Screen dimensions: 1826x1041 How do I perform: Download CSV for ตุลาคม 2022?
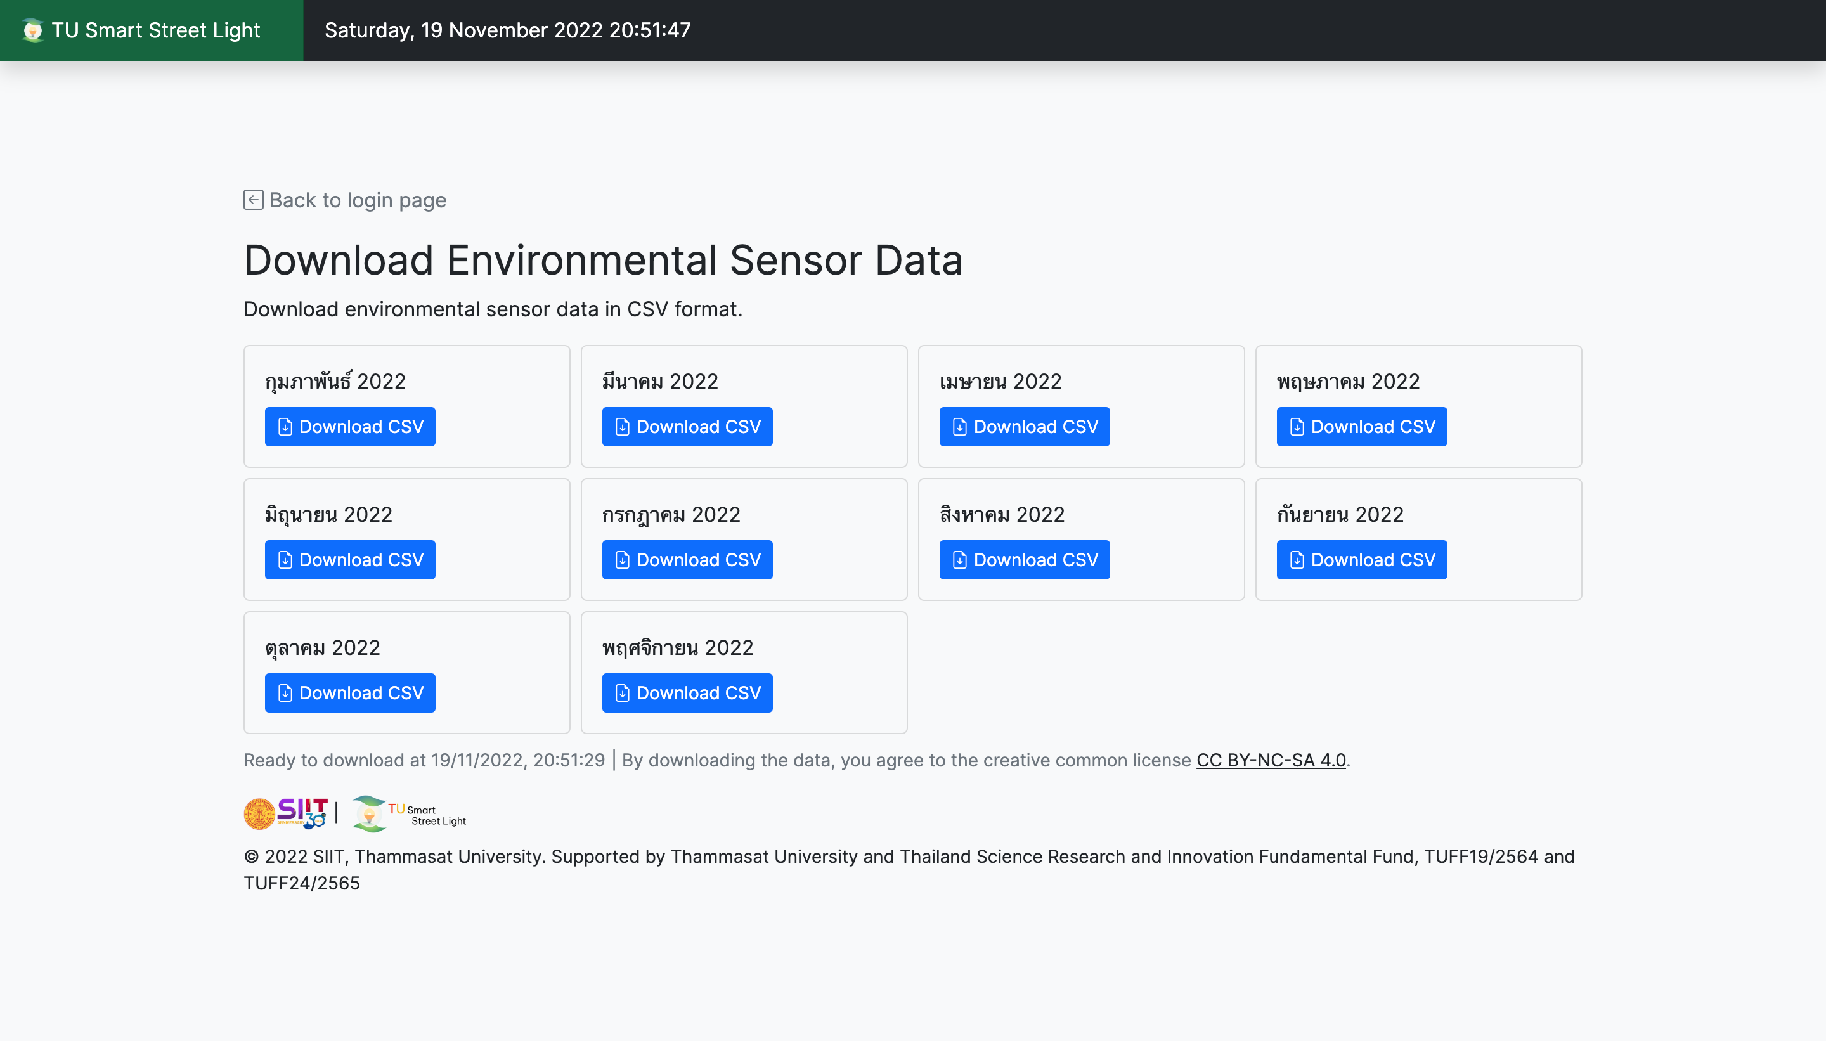coord(349,693)
